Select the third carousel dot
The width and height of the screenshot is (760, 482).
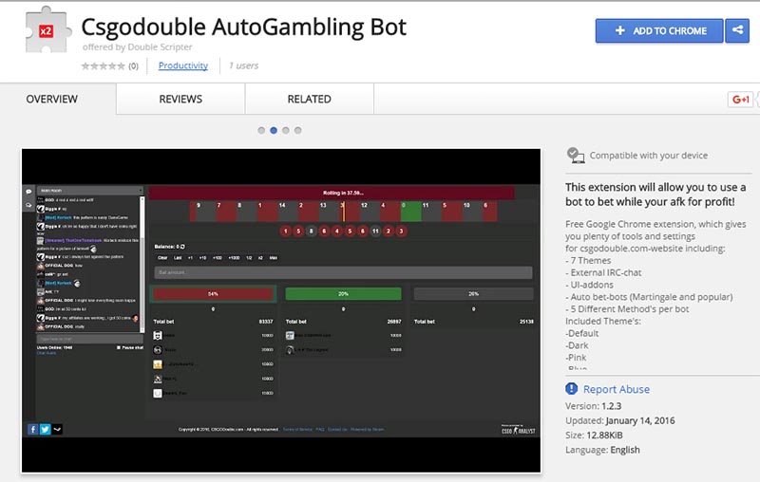point(286,130)
